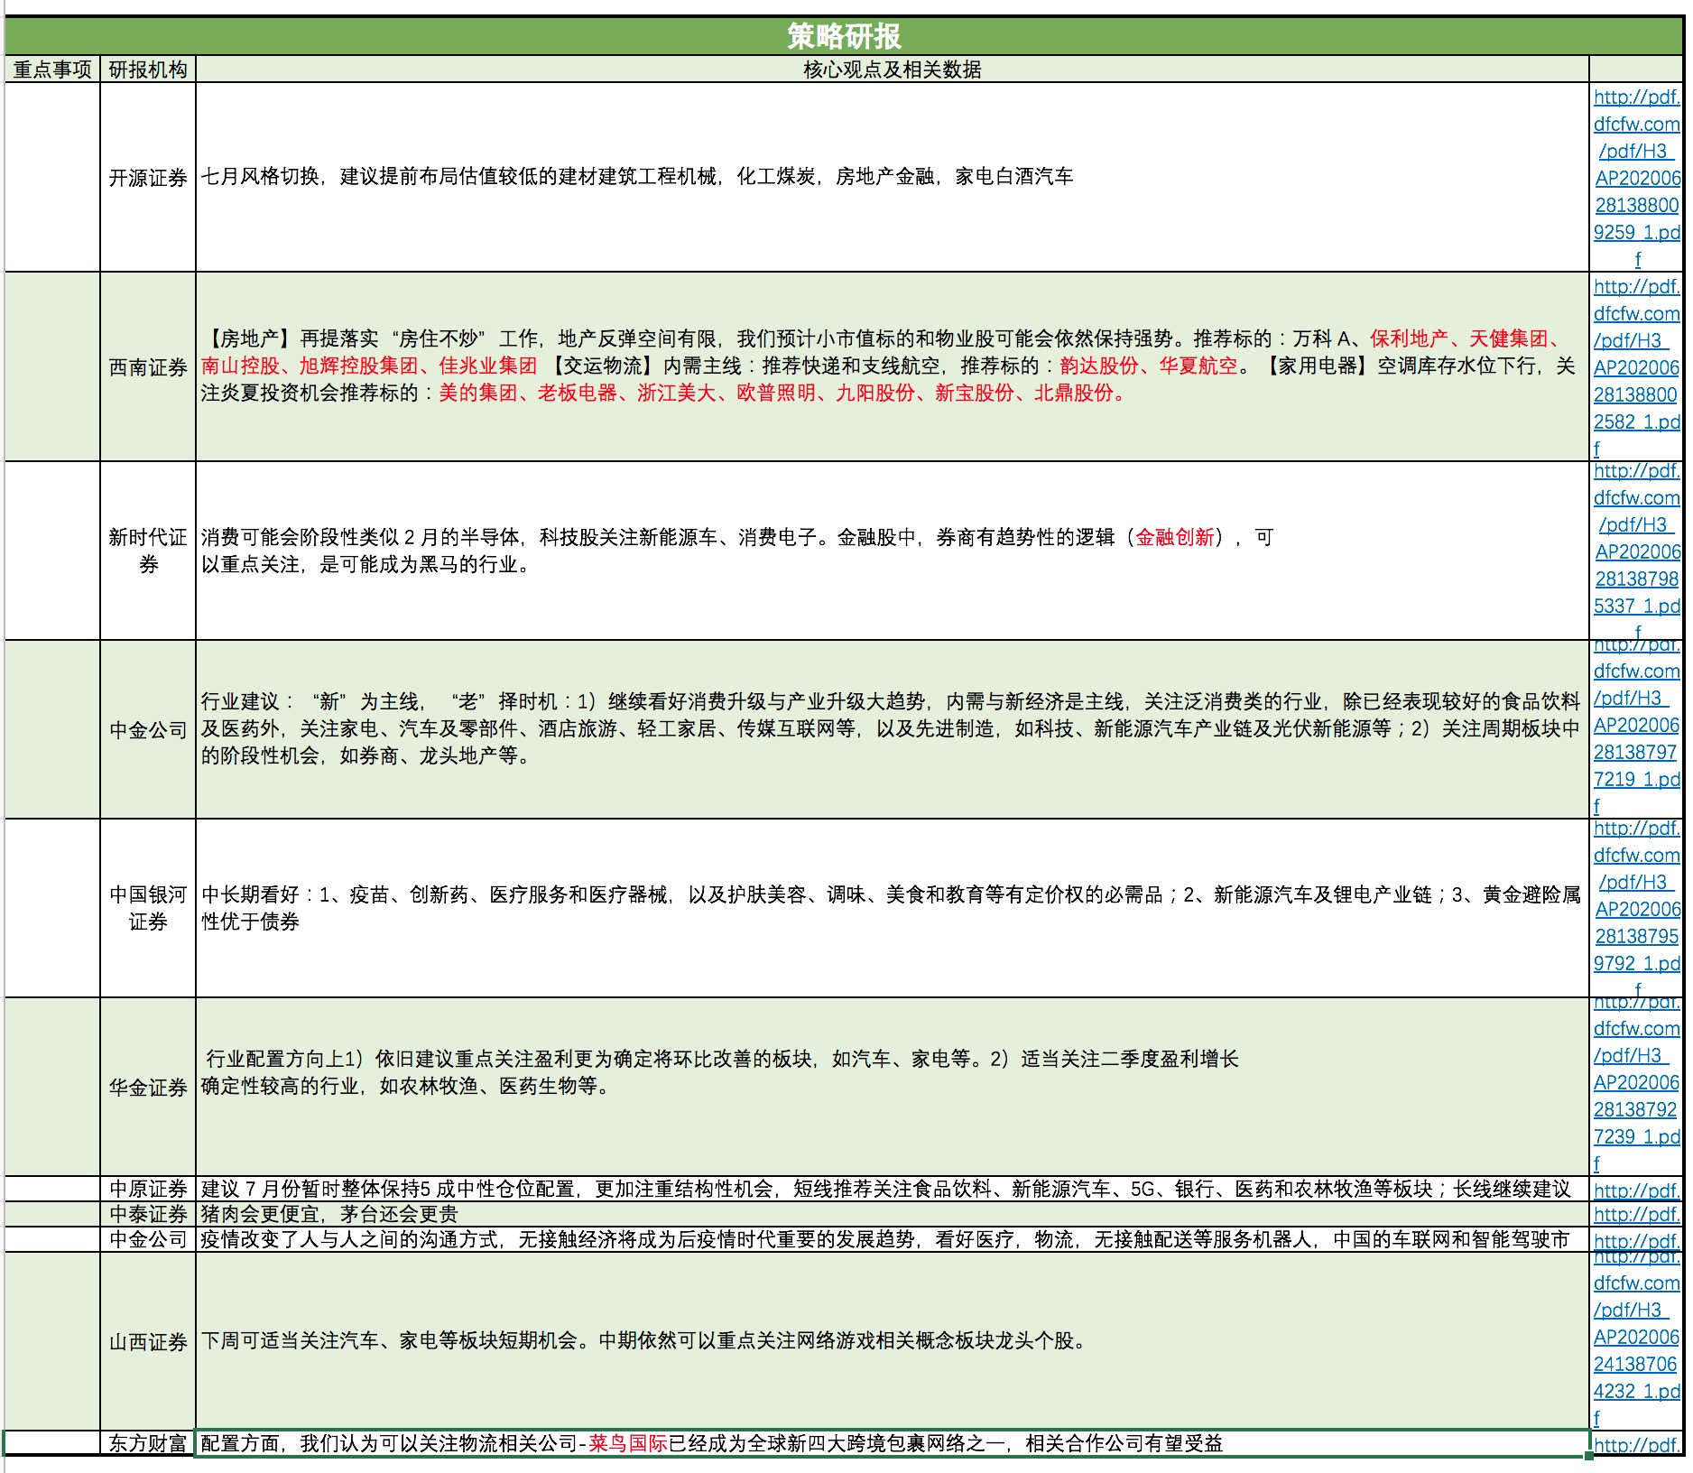Select the 开源证券 institution cell
The width and height of the screenshot is (1693, 1473).
(x=148, y=178)
